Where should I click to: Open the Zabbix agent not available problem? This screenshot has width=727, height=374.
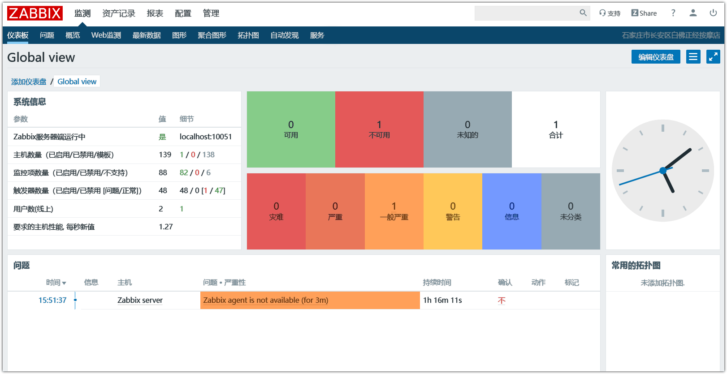pos(266,300)
